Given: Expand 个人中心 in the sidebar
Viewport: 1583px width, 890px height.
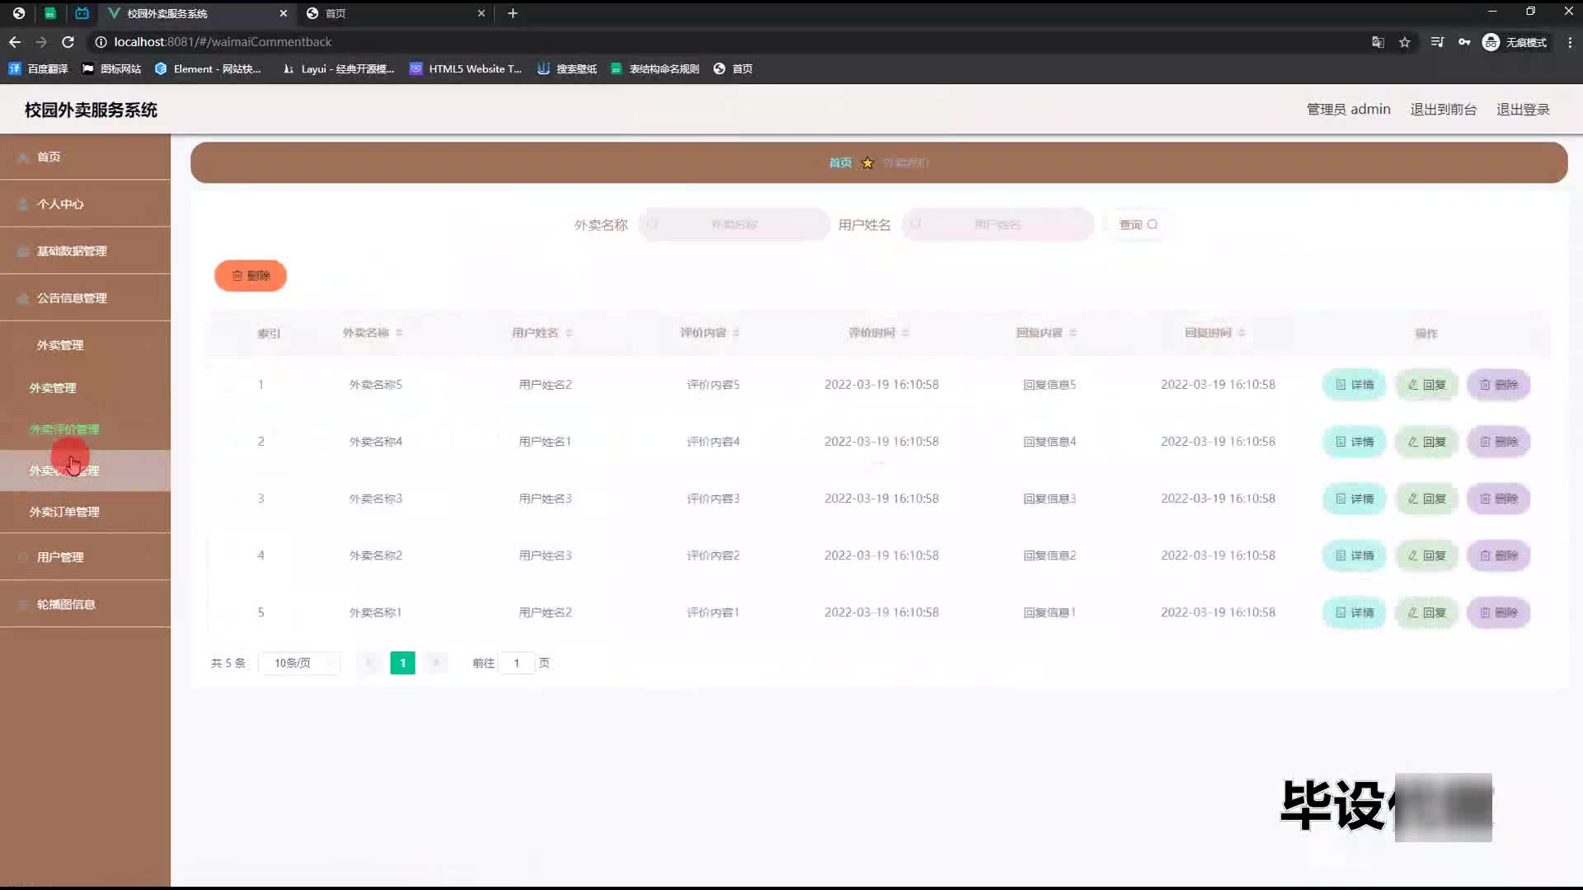Looking at the screenshot, I should click(85, 204).
